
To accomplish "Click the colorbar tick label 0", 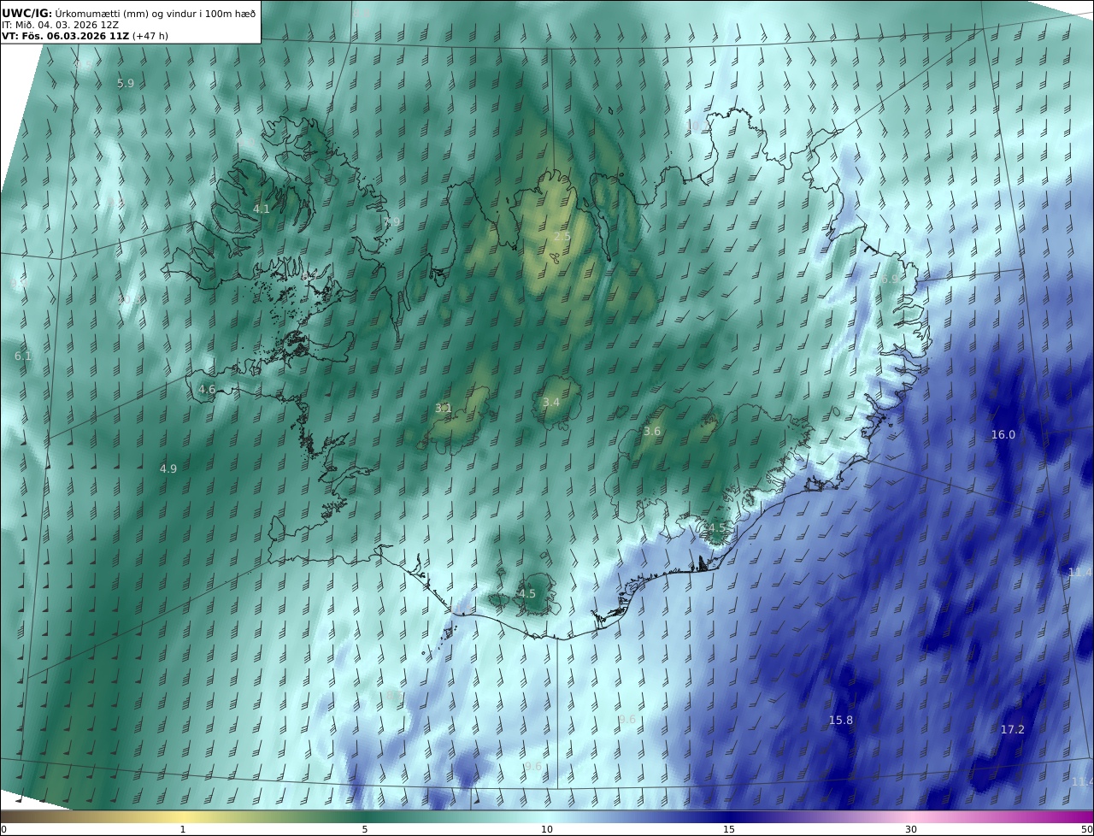I will 3,829.
